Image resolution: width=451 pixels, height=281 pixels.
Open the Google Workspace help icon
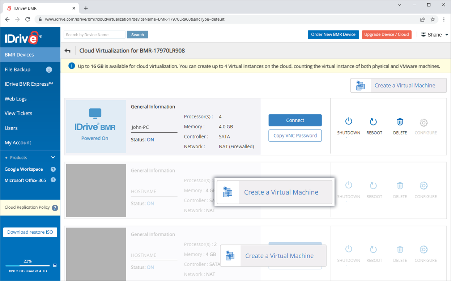(x=53, y=169)
